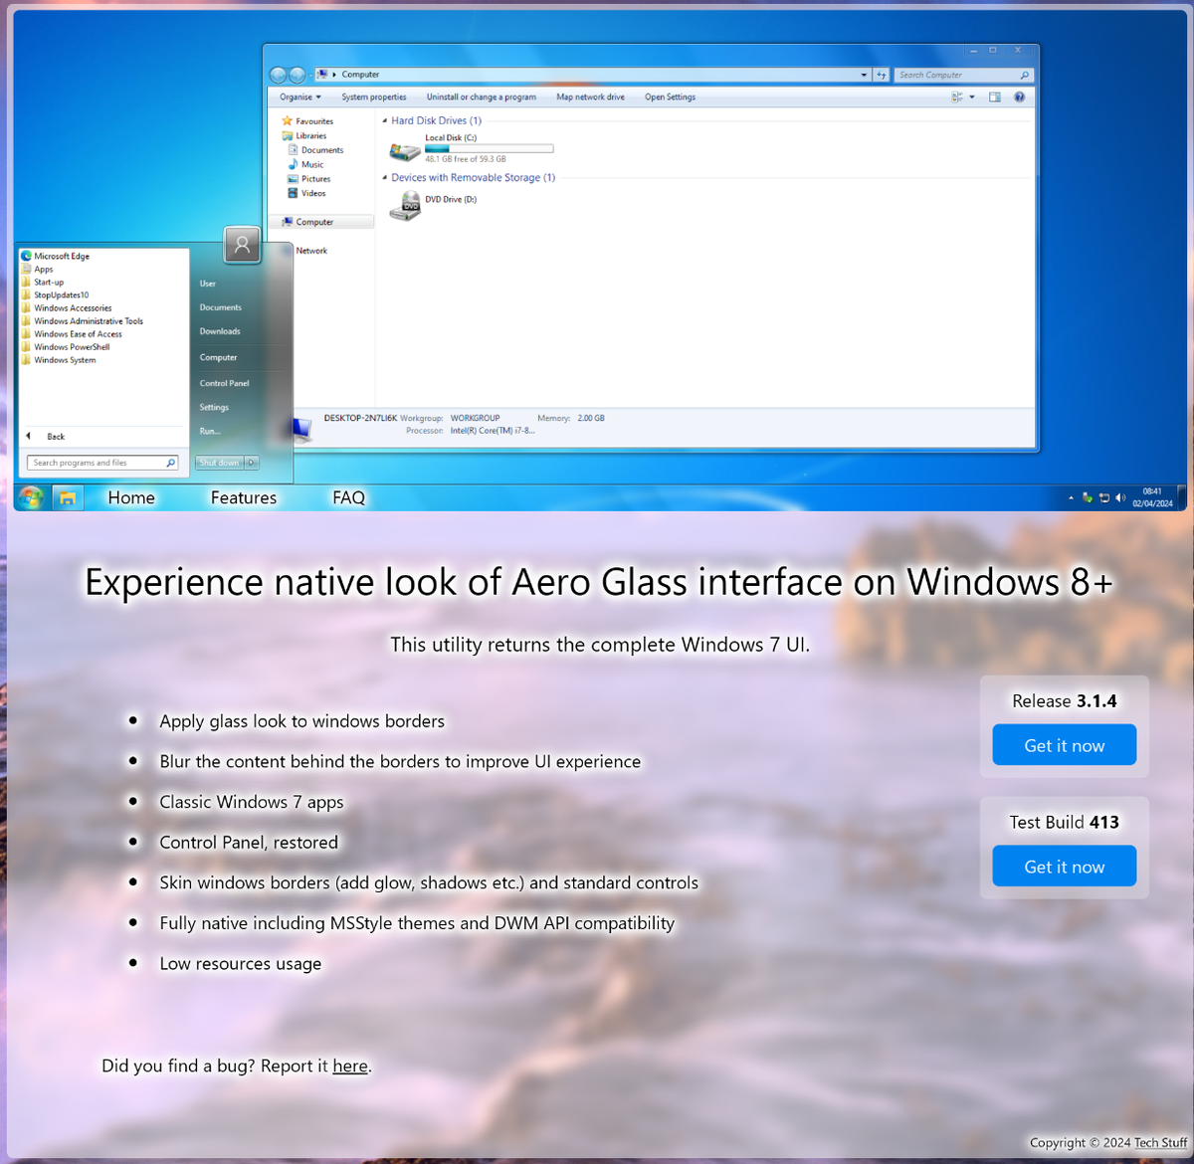Image resolution: width=1194 pixels, height=1164 pixels.
Task: Click the user avatar picture in Start menu
Action: coord(242,244)
